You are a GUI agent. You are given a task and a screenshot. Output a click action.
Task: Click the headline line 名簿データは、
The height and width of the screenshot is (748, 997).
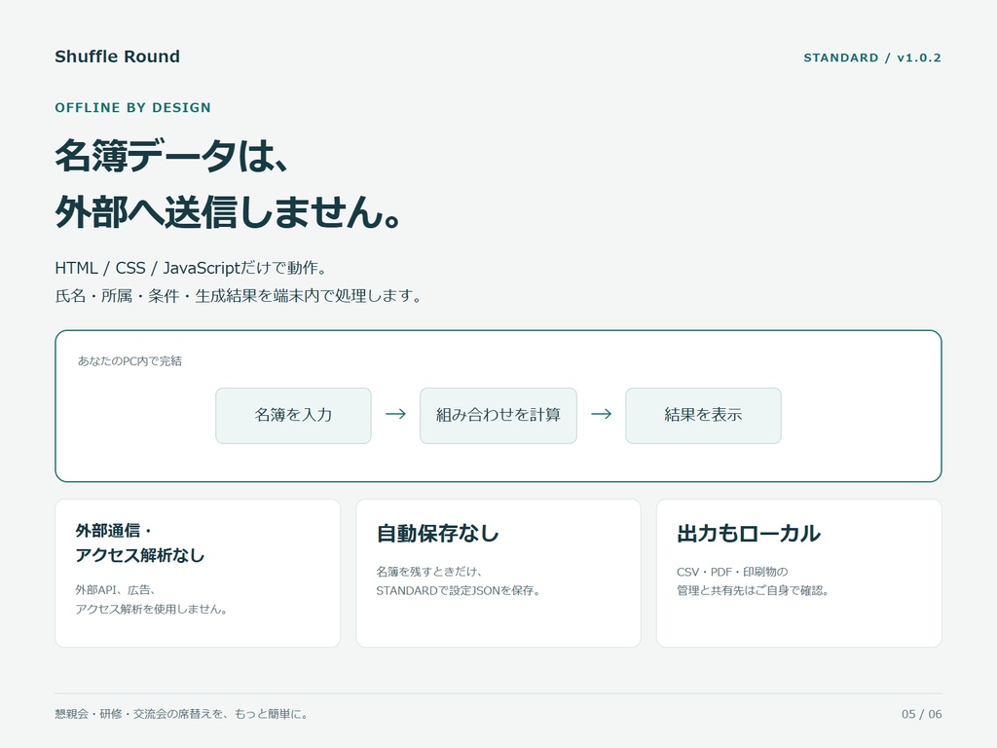(x=171, y=156)
